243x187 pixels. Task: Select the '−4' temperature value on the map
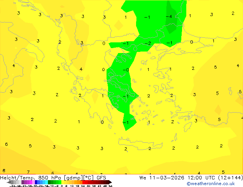[x=169, y=16]
